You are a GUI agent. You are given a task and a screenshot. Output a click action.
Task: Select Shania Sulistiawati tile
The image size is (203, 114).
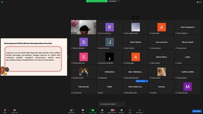tap(84, 42)
